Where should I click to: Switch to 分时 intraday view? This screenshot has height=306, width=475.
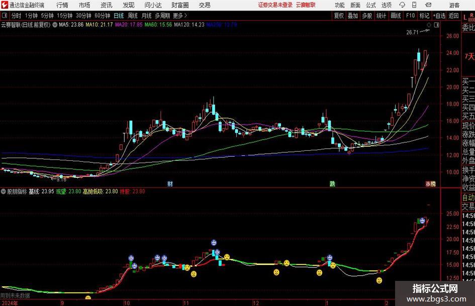pos(16,16)
